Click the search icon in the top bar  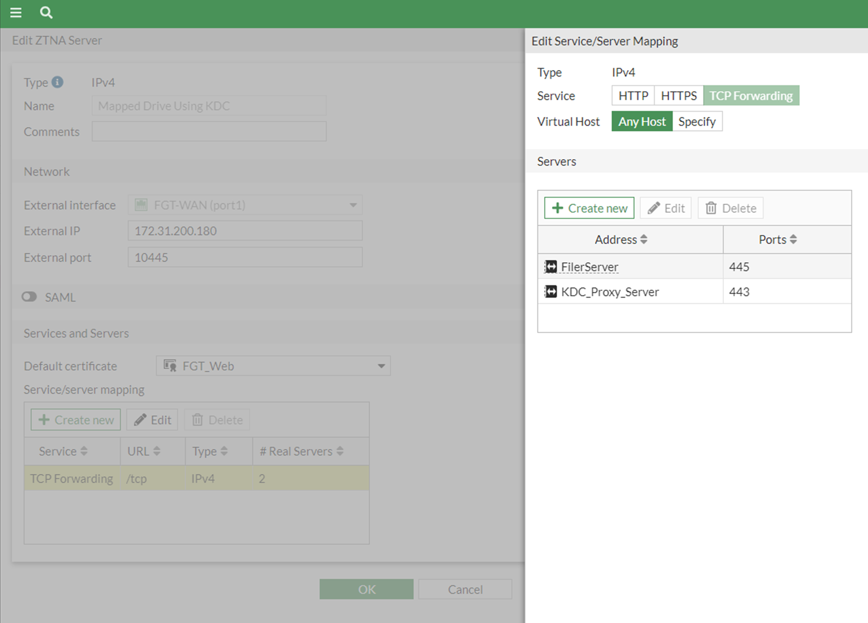pos(46,13)
